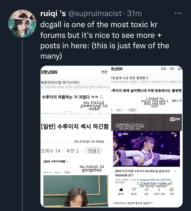Open the @supruimacist handle link
This screenshot has width=191, height=211.
[95, 13]
